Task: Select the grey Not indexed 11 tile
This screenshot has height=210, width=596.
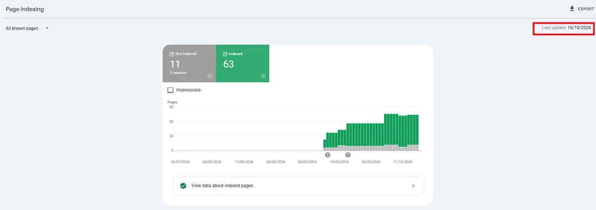Action: click(189, 63)
